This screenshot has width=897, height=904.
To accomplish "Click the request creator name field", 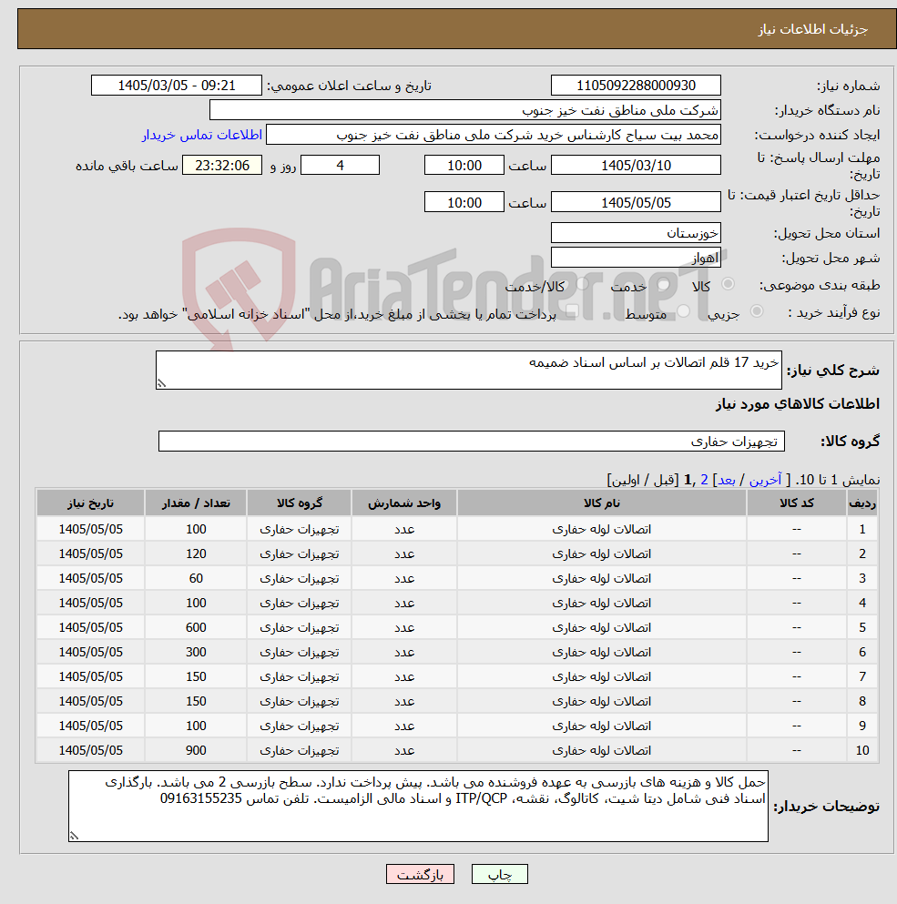I will pos(494,135).
